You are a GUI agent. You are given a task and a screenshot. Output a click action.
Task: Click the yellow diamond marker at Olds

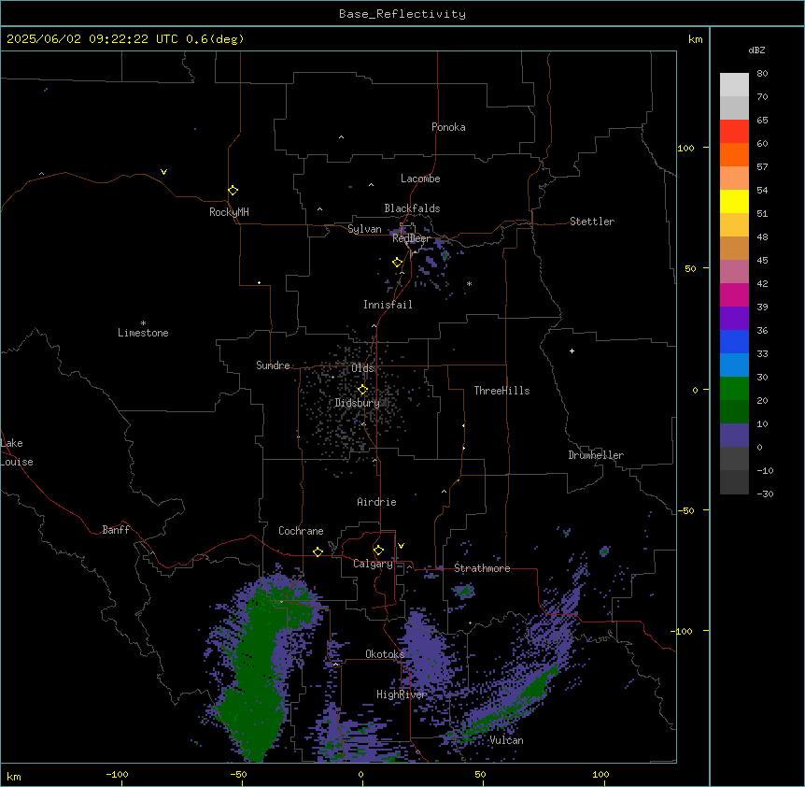362,390
